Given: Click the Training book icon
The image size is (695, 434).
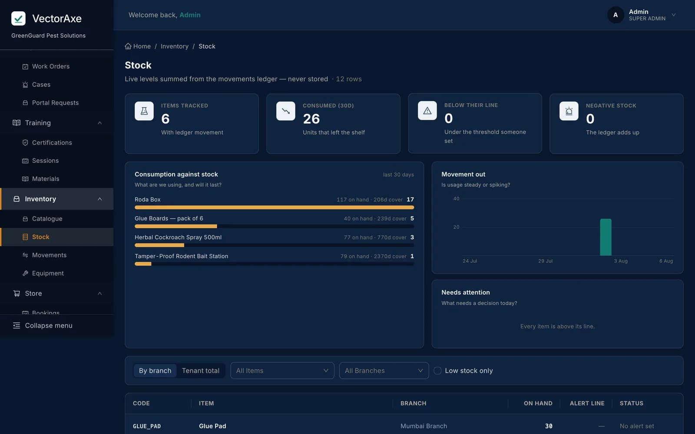Looking at the screenshot, I should 17,123.
